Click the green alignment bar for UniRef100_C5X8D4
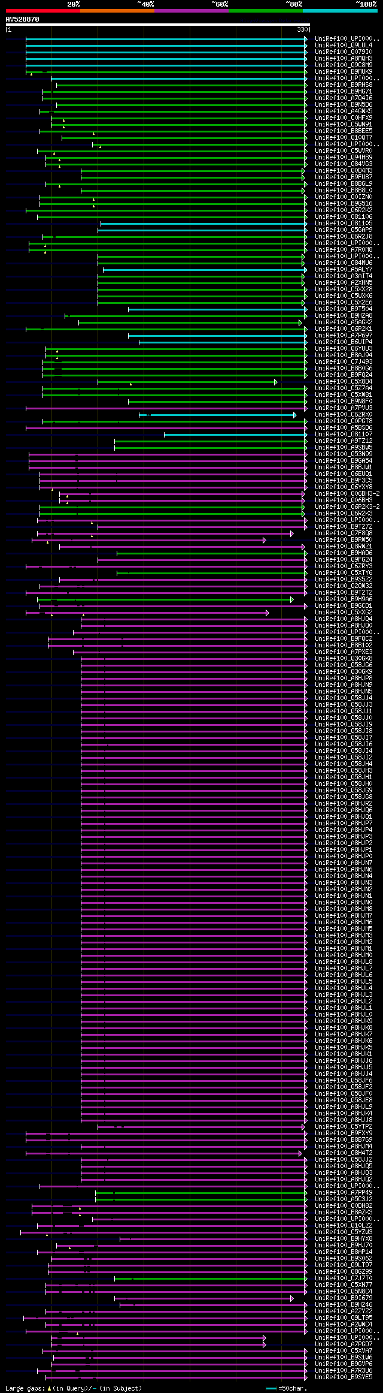The width and height of the screenshot is (383, 1393). (x=187, y=381)
